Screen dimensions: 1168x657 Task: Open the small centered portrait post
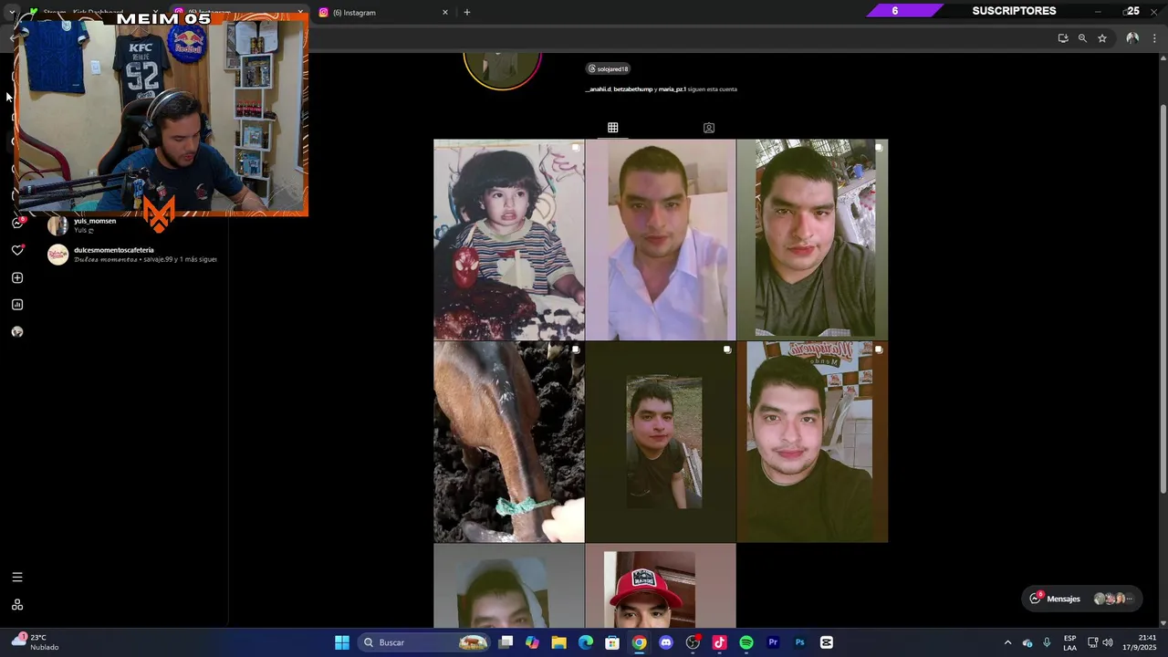(661, 443)
